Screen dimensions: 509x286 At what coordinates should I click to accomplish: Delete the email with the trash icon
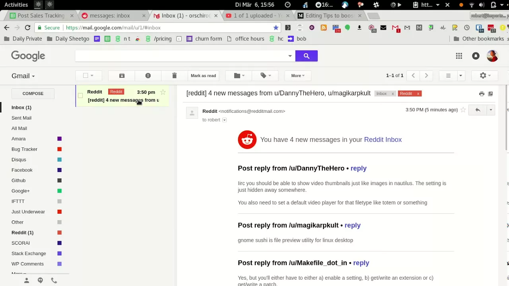tap(174, 75)
